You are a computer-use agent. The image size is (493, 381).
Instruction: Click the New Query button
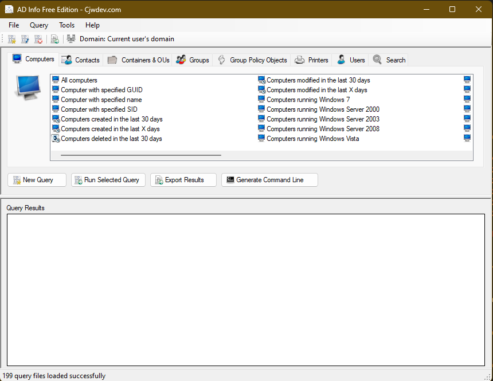click(x=37, y=180)
